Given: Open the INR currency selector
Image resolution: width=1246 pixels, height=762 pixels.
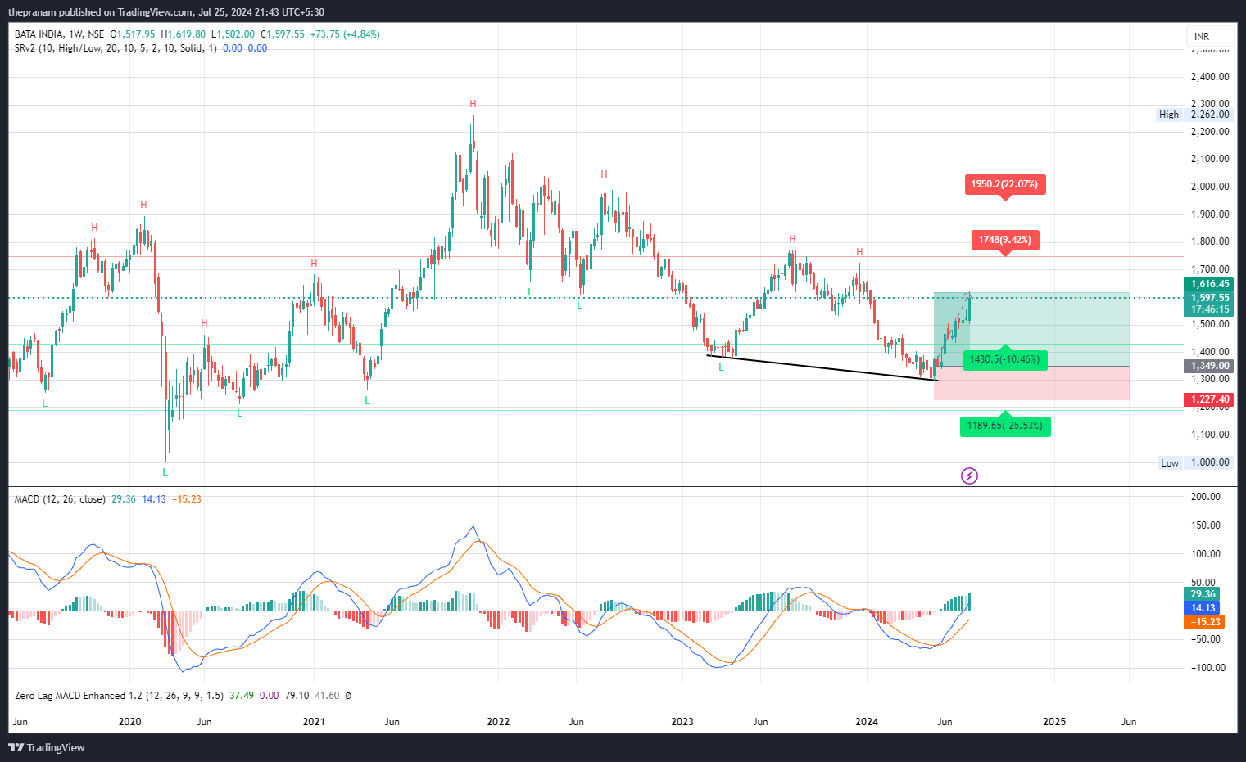Looking at the screenshot, I should 1210,36.
